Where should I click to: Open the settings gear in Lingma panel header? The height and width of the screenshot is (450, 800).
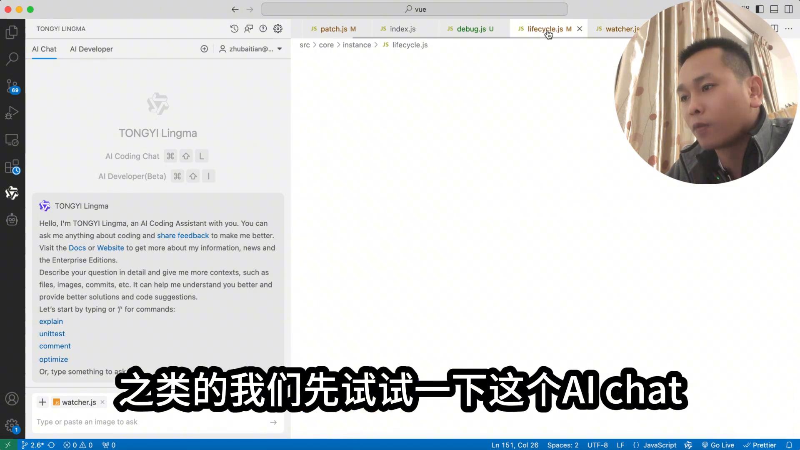tap(277, 28)
